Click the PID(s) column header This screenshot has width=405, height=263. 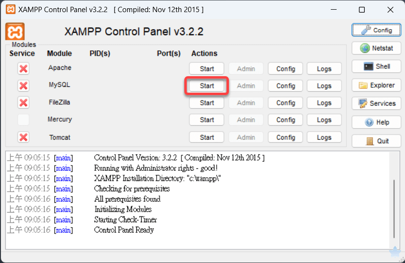pos(100,53)
